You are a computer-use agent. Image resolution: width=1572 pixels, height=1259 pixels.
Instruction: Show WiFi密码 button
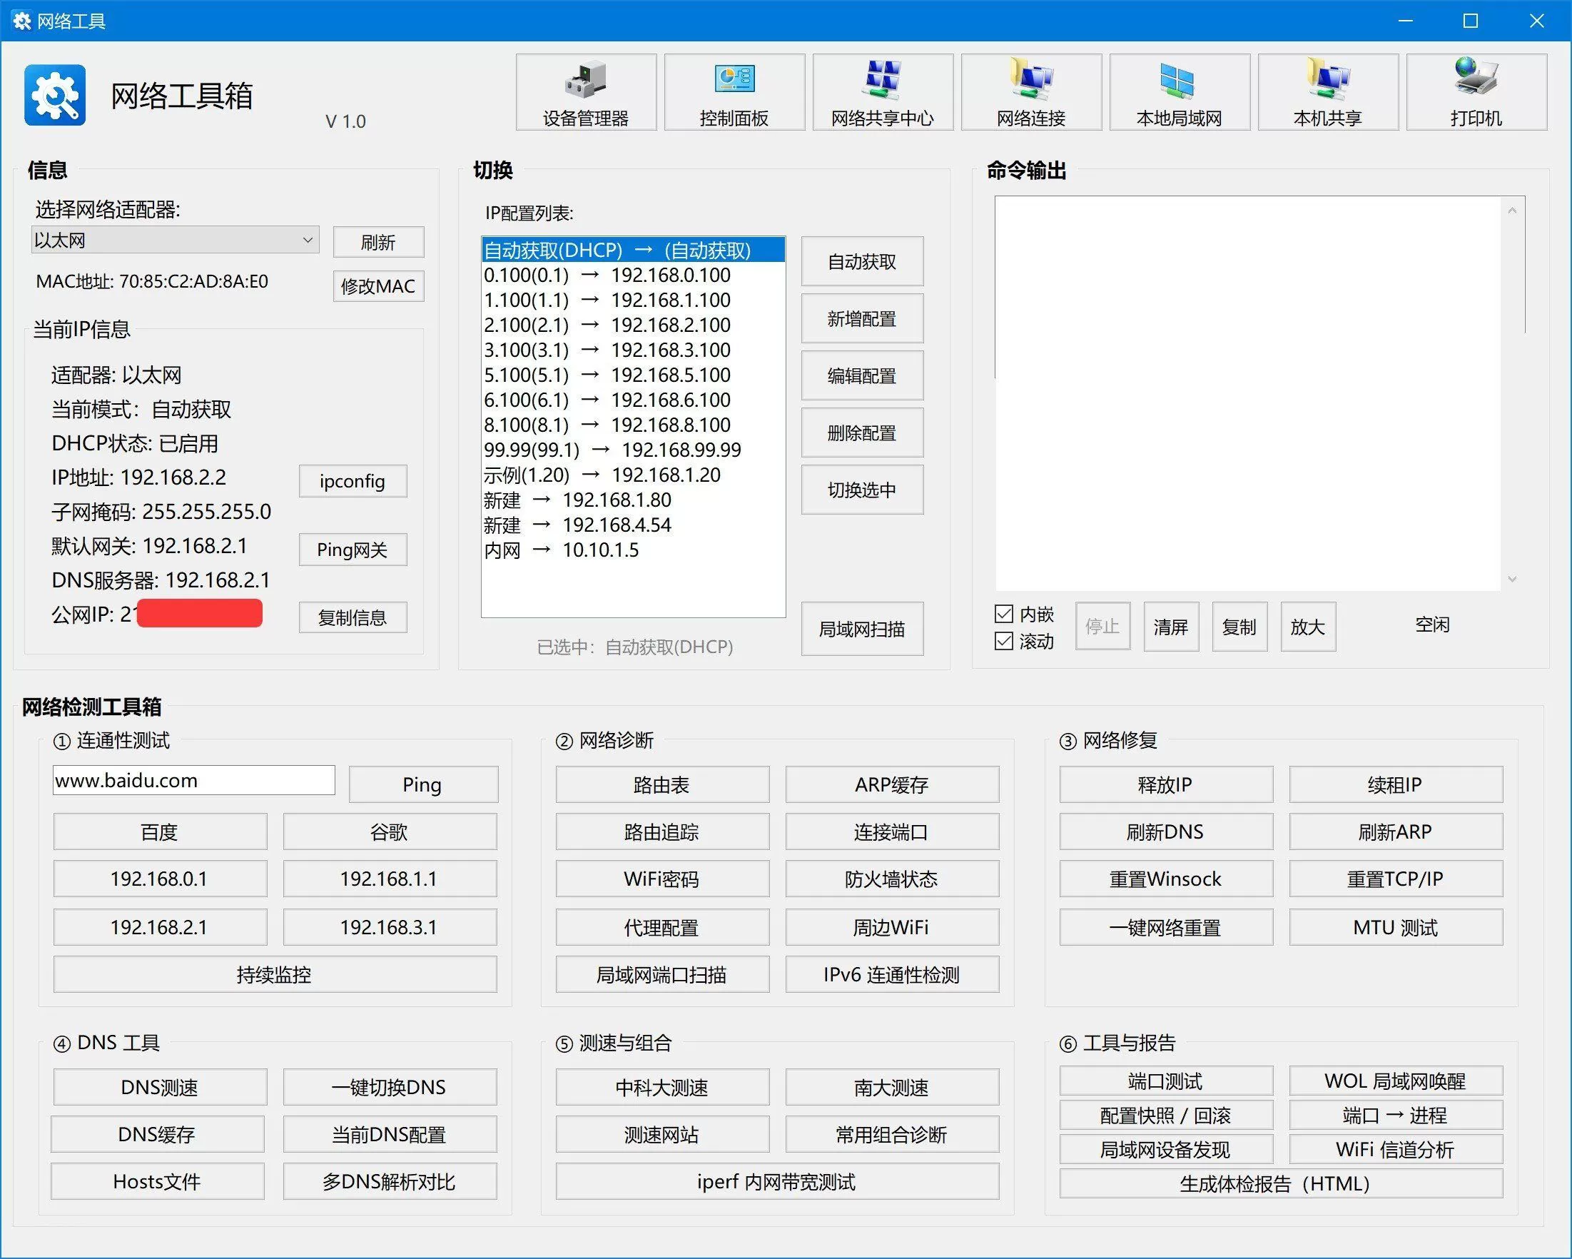[662, 879]
